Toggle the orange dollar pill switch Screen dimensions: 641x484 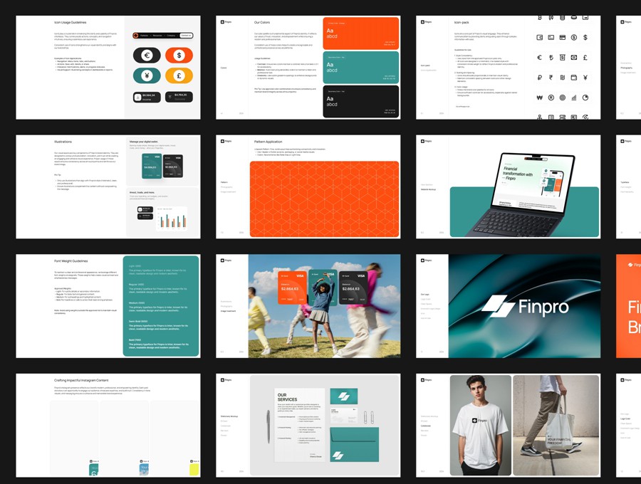tap(179, 55)
